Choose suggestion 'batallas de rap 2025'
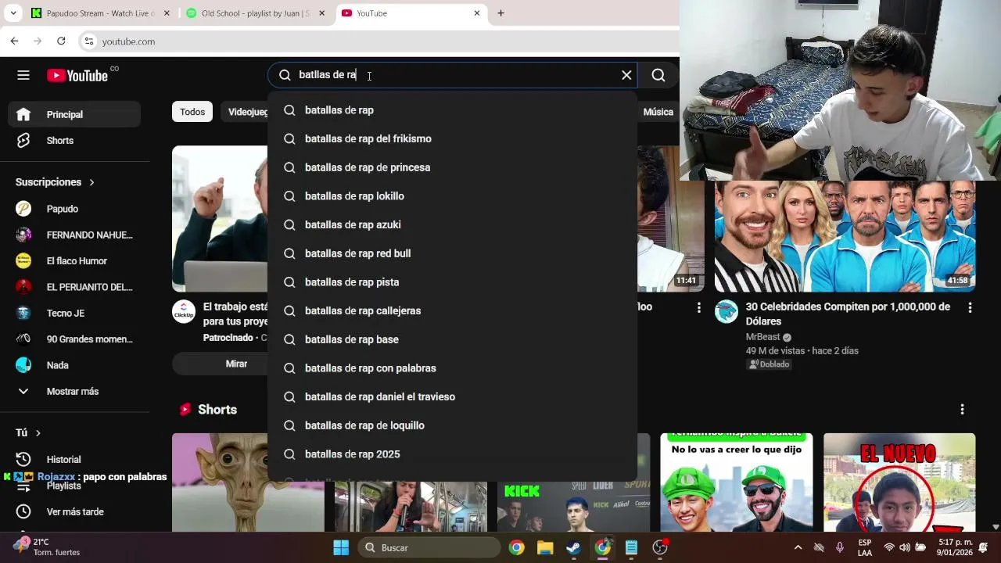The height and width of the screenshot is (563, 1001). click(452, 454)
